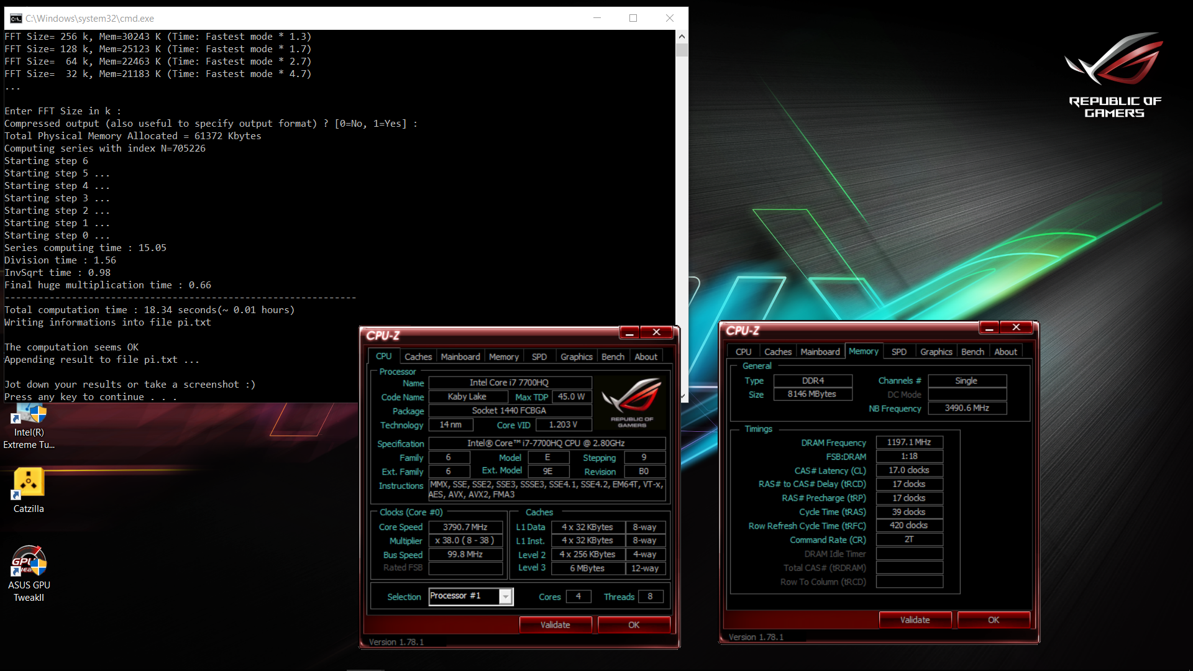Click 'Total computation time : 18.34 seconds' line
Viewport: 1193px width, 671px height.
pyautogui.click(x=150, y=310)
